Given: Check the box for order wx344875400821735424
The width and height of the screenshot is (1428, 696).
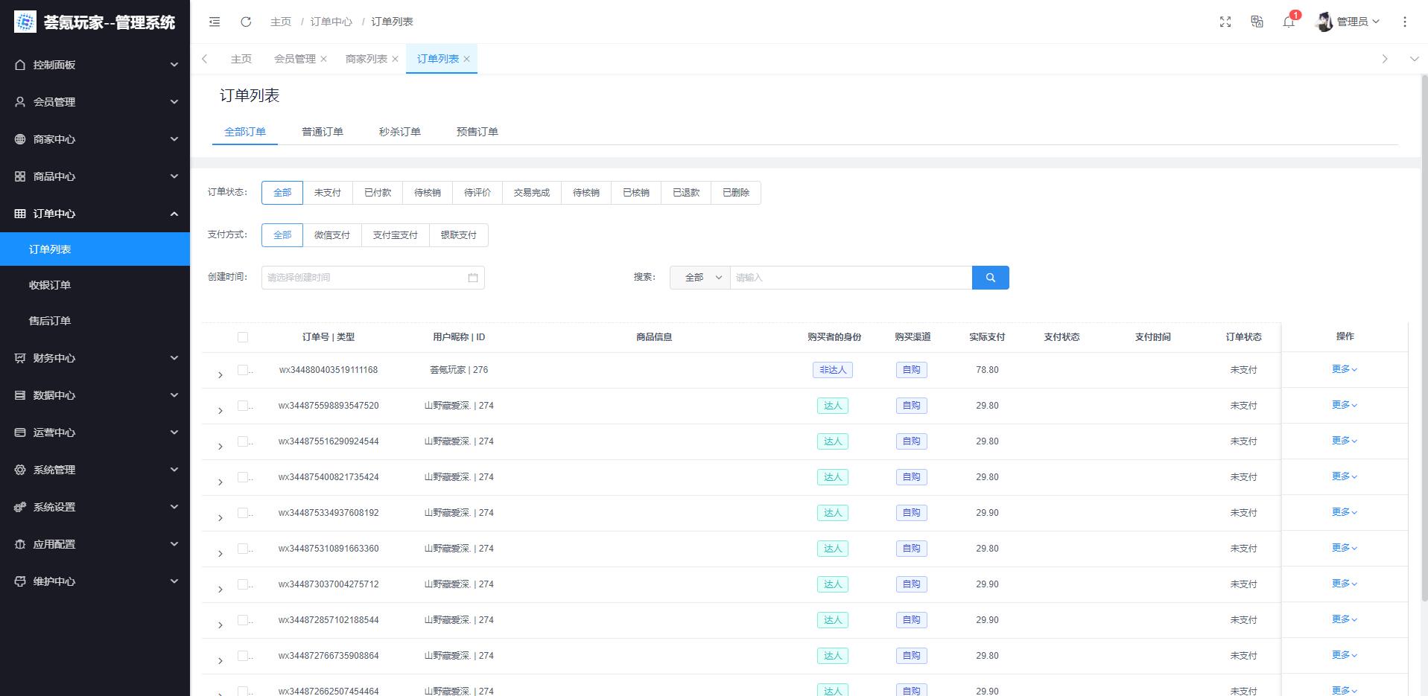Looking at the screenshot, I should 243,477.
